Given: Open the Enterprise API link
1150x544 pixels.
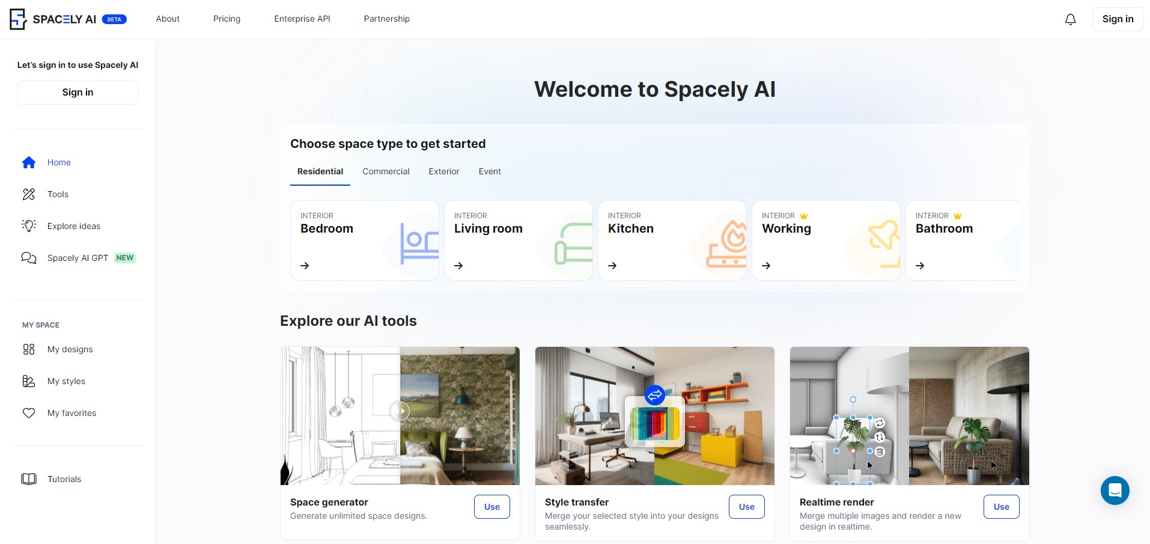Looking at the screenshot, I should [x=302, y=19].
